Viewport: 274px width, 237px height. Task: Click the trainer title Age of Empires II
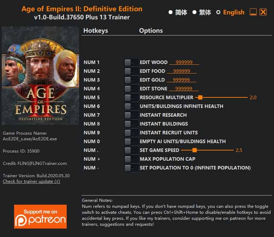tap(82, 9)
